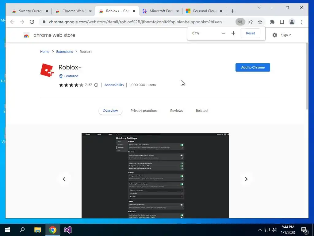Click the Featured label

pos(71,76)
